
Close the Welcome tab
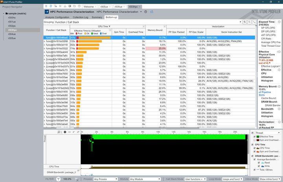pos(96,7)
